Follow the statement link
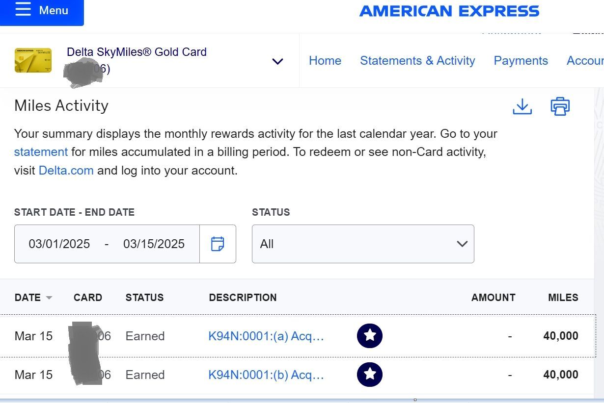This screenshot has height=403, width=604. (x=41, y=152)
